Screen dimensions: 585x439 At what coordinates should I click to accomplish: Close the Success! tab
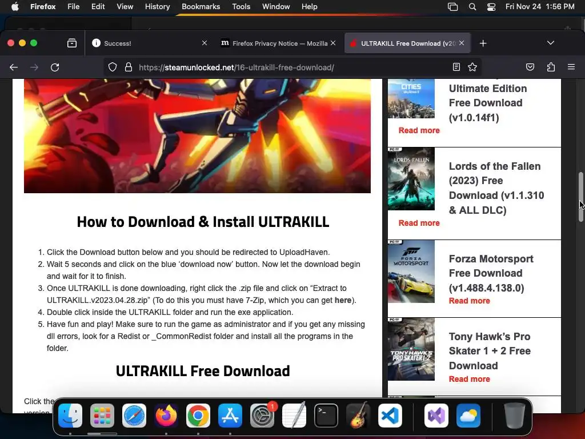(205, 43)
